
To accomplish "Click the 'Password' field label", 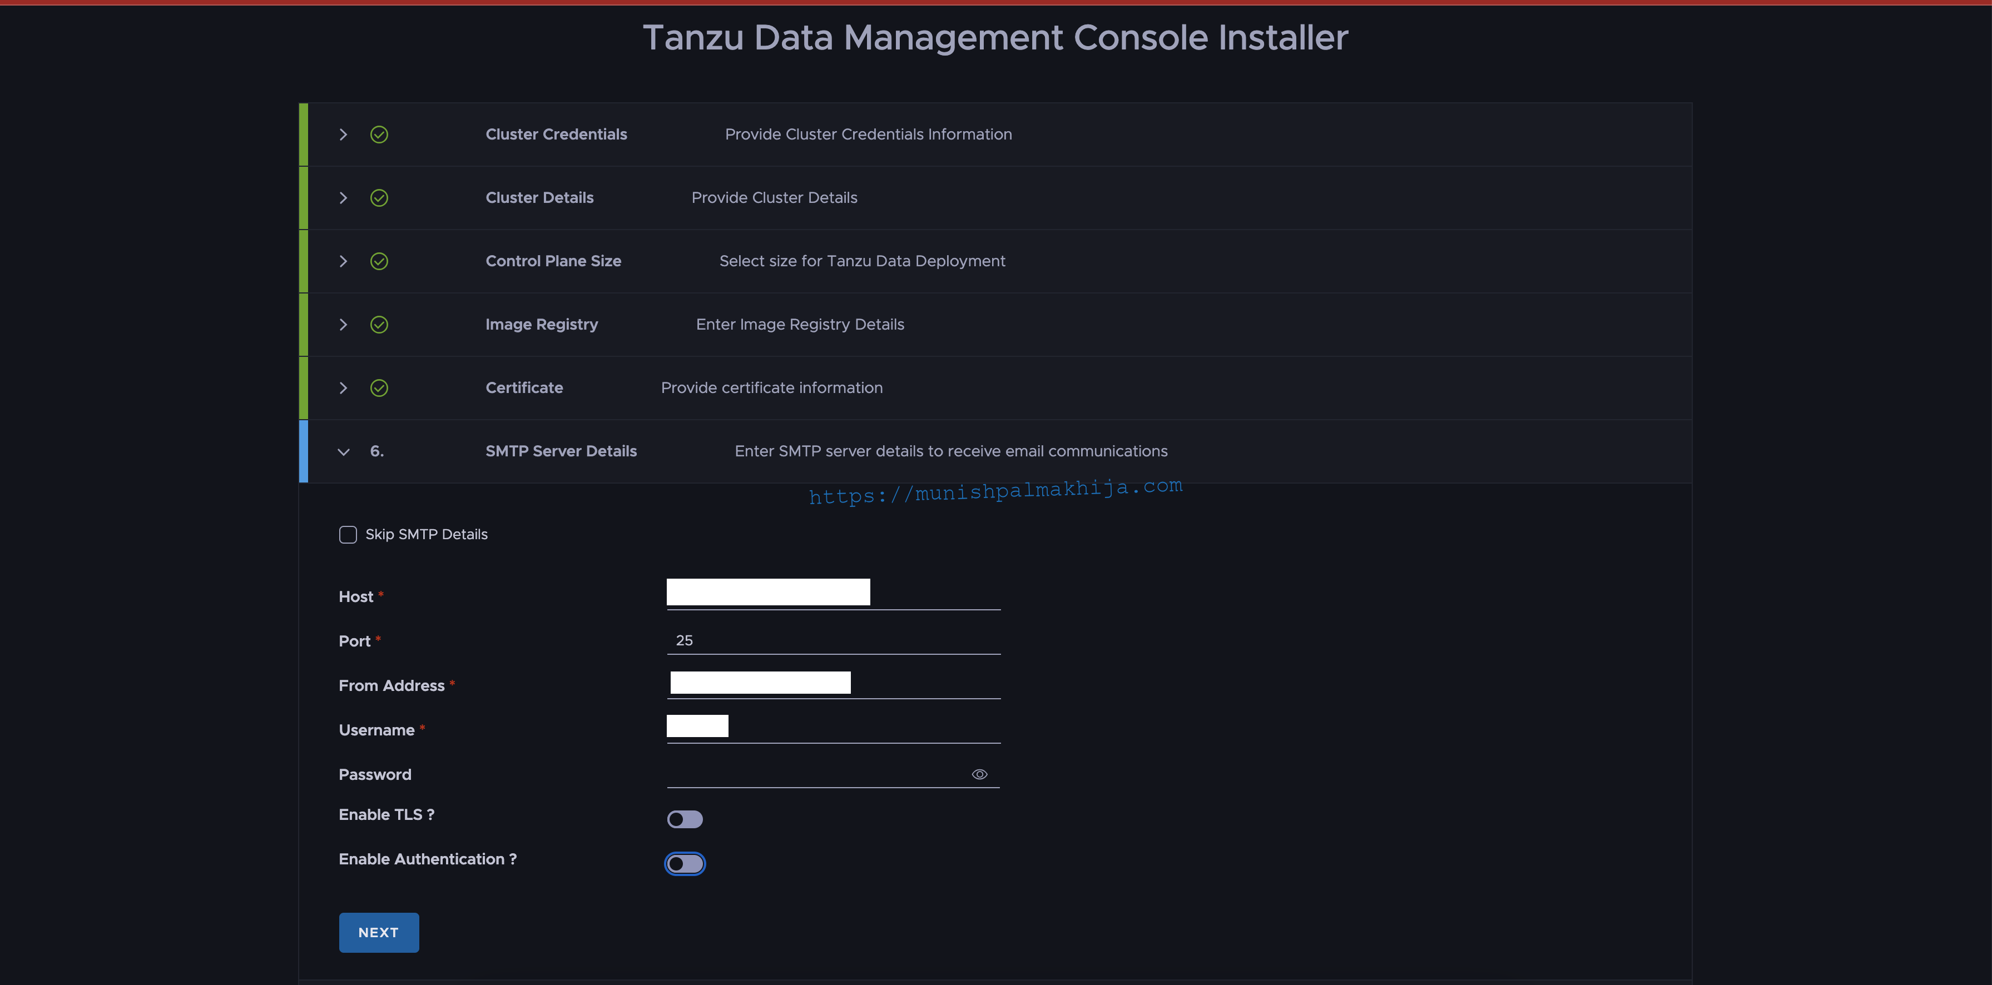I will point(375,775).
